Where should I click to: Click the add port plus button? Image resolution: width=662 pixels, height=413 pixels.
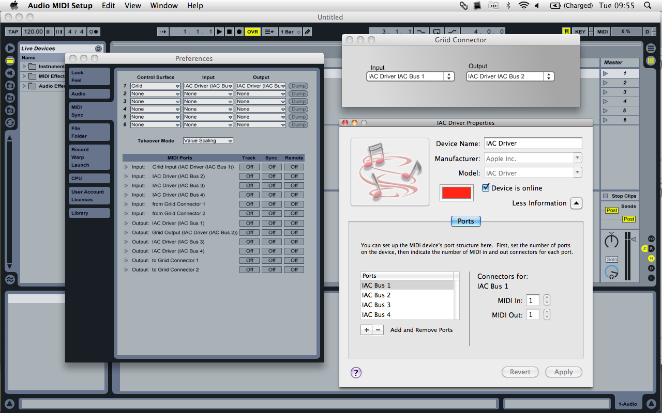366,330
